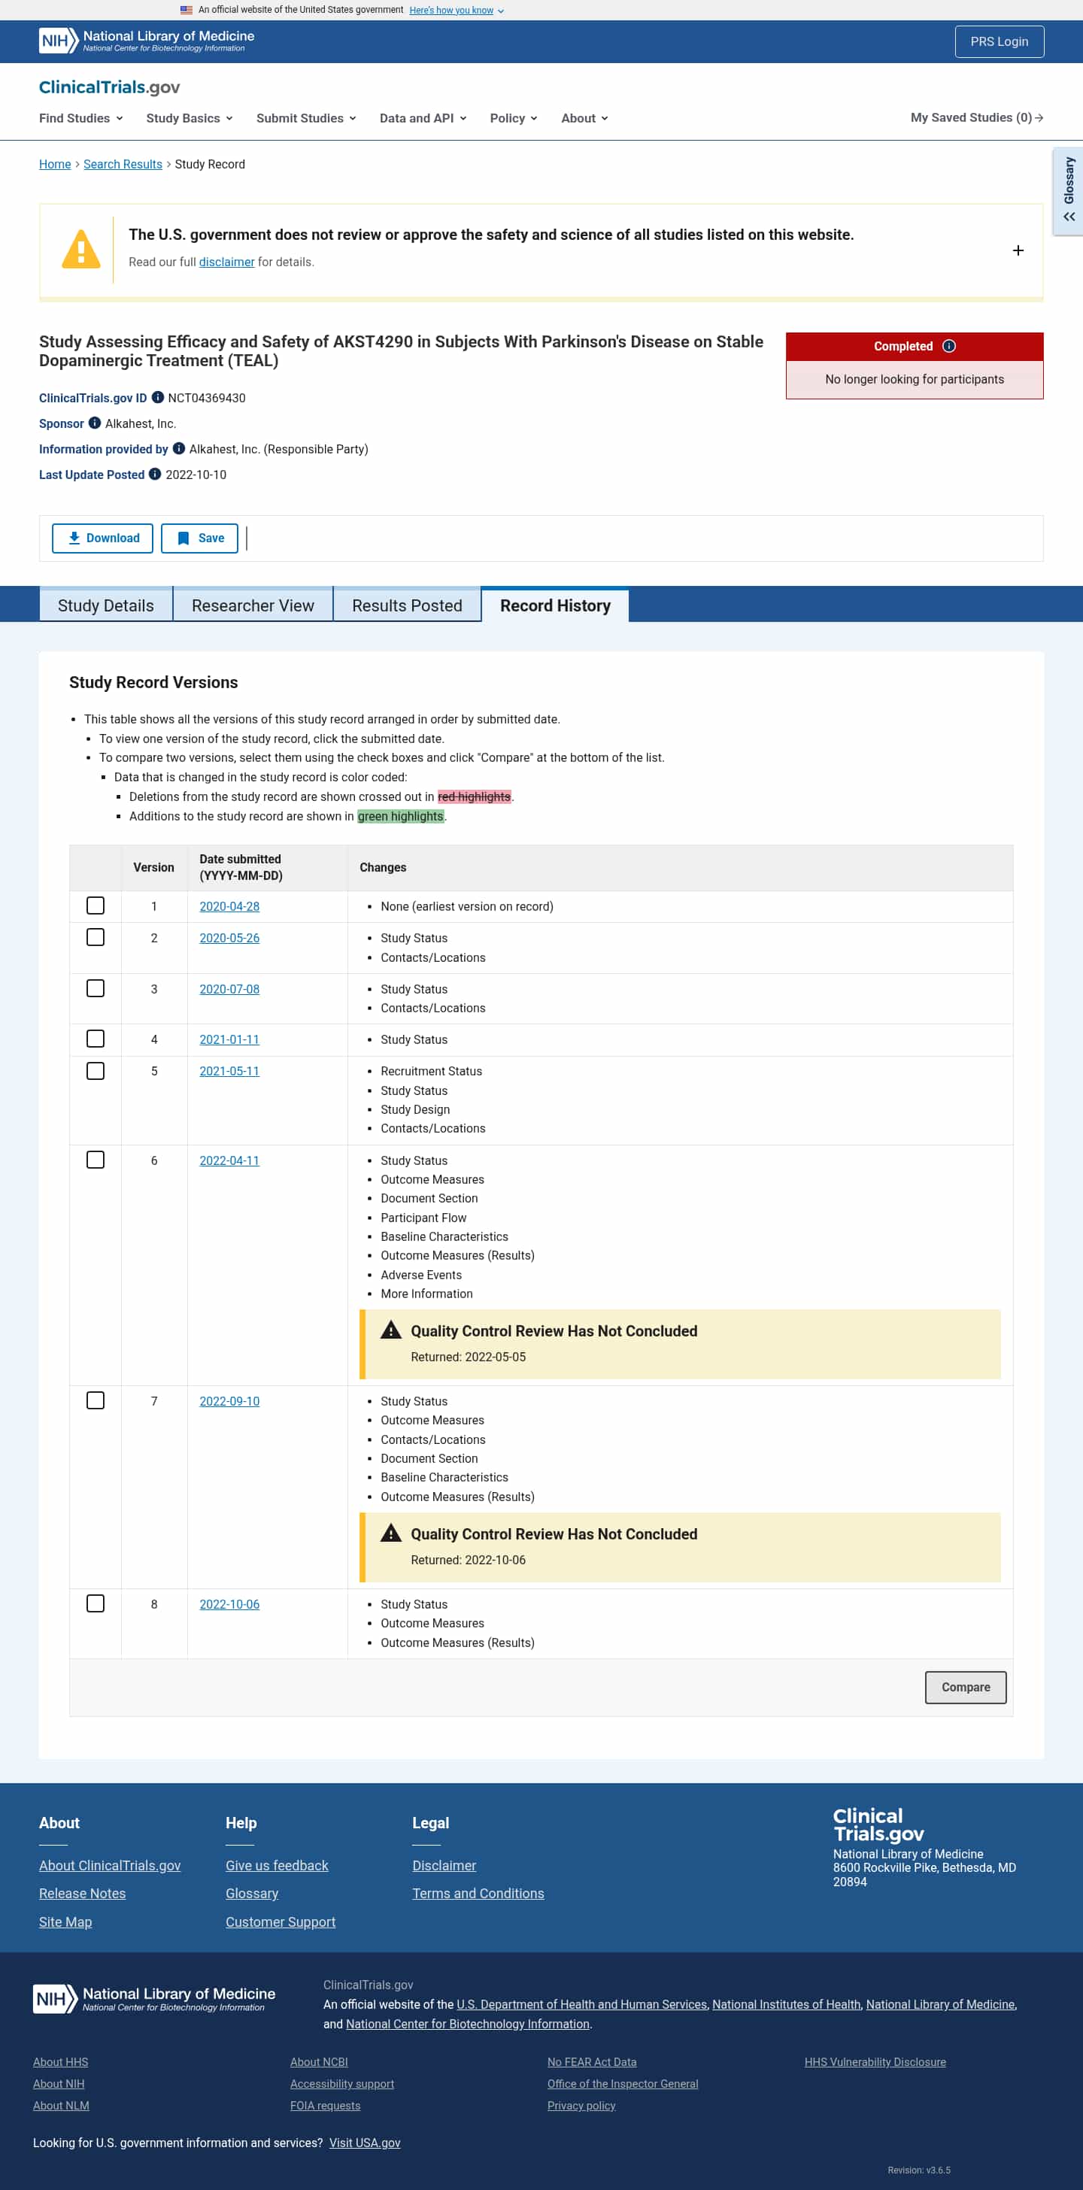View the 2020-05-26 version
Viewport: 1083px width, 2190px height.
click(x=229, y=938)
